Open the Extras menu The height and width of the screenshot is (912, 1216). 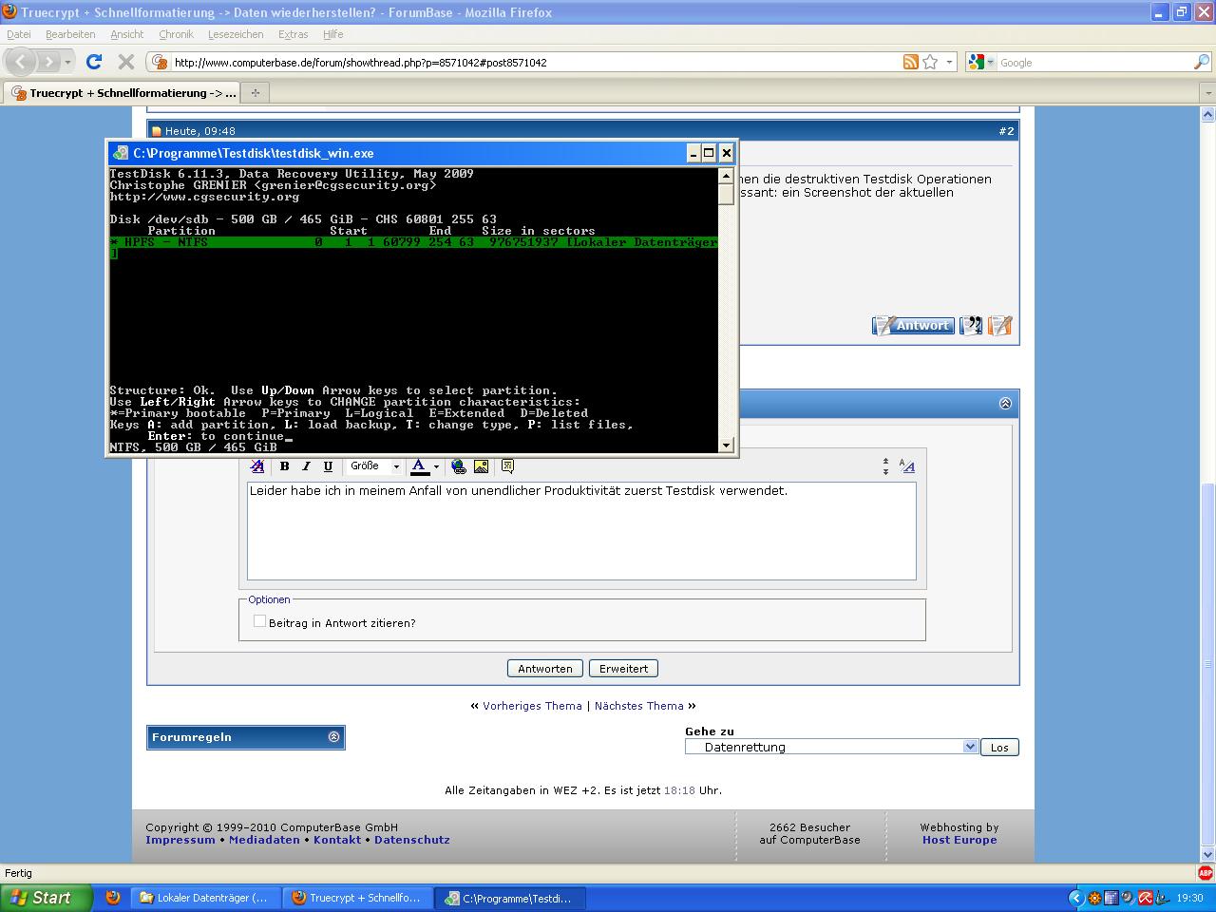coord(293,34)
